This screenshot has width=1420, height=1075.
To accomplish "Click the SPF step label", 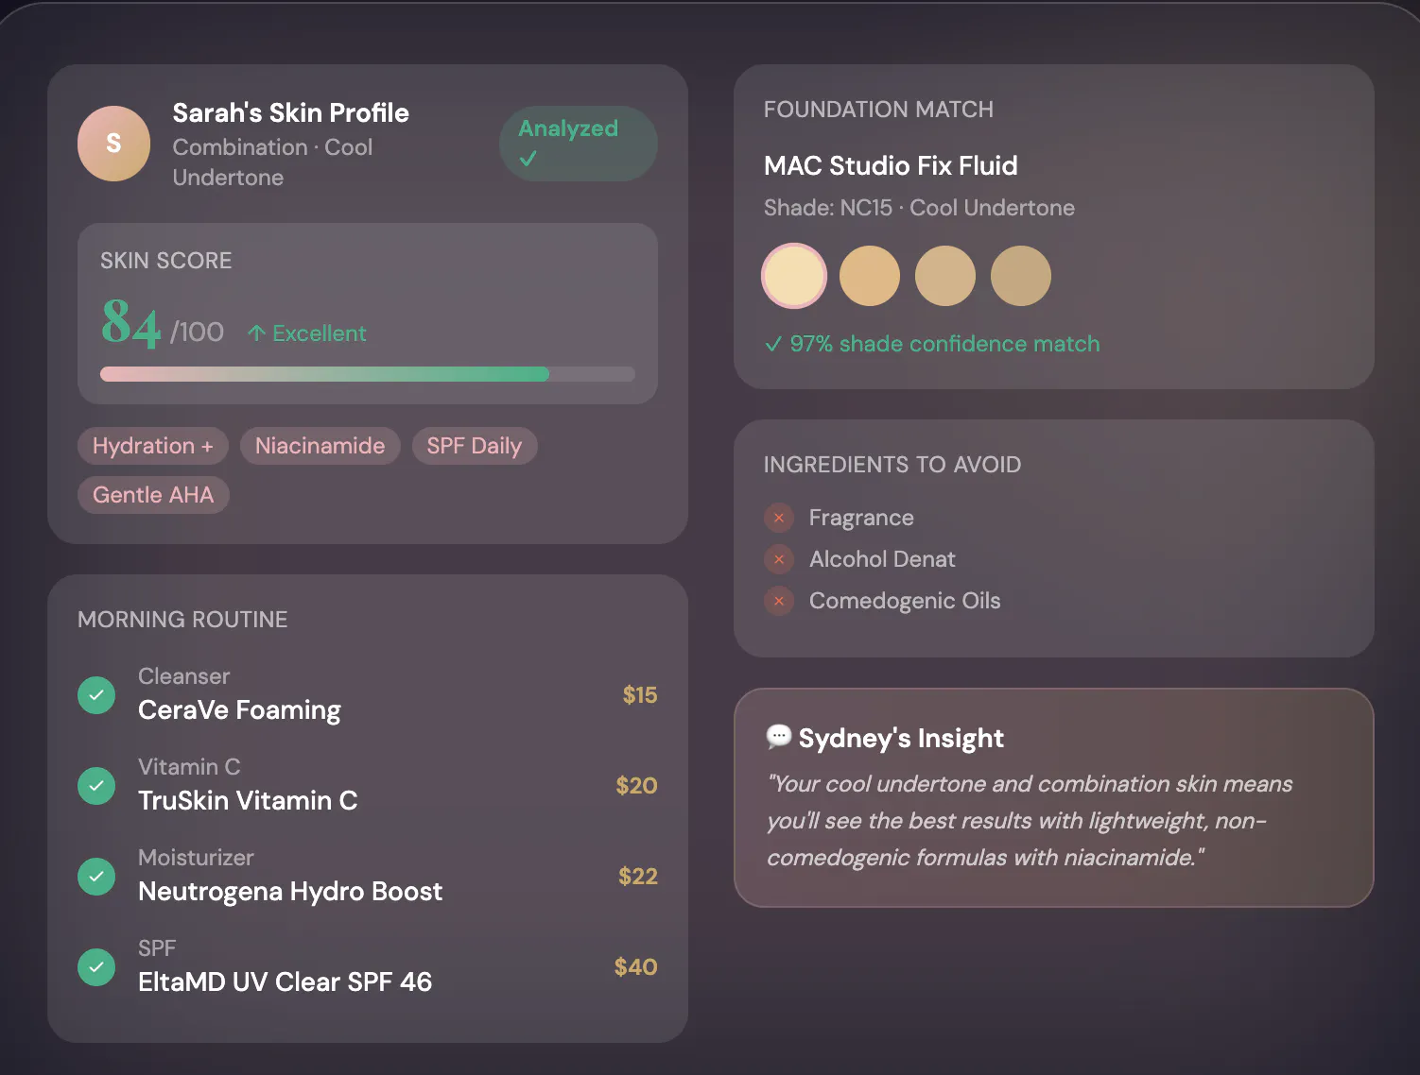I will click(157, 948).
